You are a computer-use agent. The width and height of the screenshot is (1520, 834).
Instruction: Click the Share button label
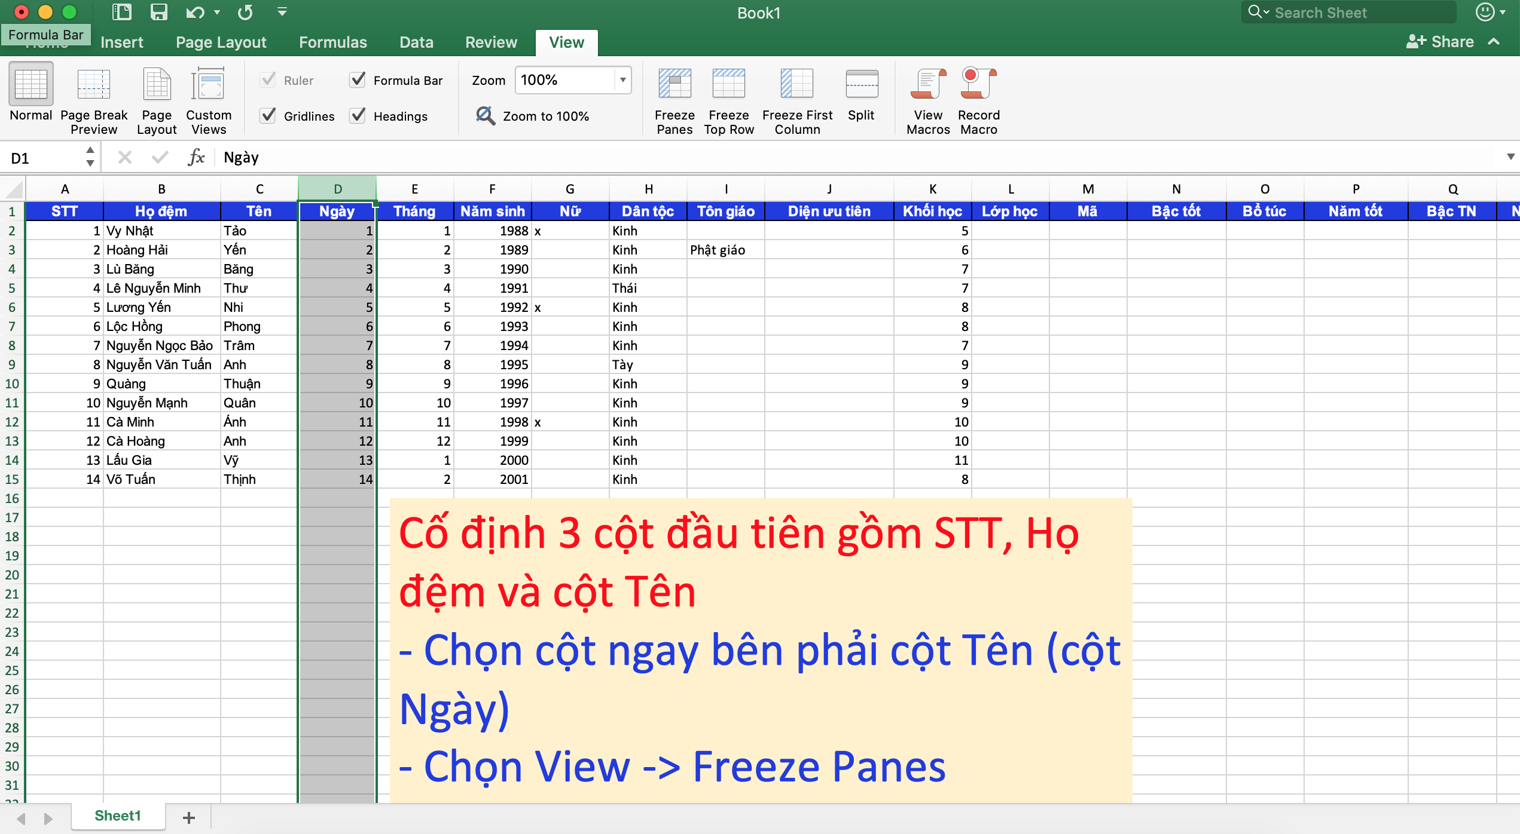[1452, 42]
